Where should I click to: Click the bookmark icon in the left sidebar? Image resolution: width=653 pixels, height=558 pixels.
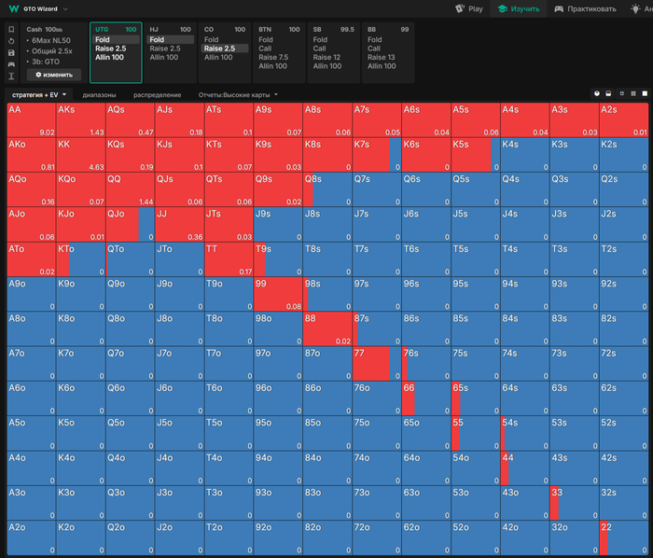pyautogui.click(x=11, y=30)
